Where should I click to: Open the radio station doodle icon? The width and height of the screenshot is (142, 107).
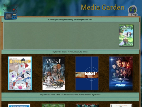[11, 12]
